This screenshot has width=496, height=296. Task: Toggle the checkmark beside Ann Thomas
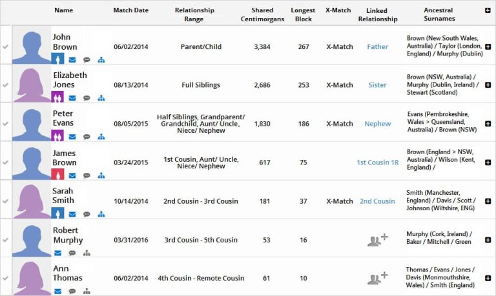pos(6,278)
